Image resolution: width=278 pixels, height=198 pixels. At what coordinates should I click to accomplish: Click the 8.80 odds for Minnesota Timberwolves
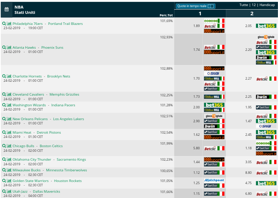pyautogui.click(x=248, y=172)
